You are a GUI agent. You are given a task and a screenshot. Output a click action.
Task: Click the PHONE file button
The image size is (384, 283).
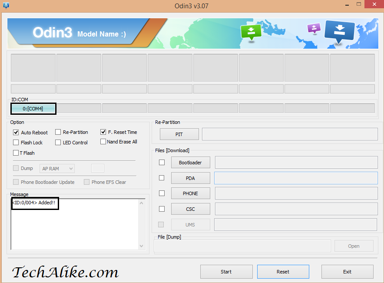pyautogui.click(x=191, y=193)
